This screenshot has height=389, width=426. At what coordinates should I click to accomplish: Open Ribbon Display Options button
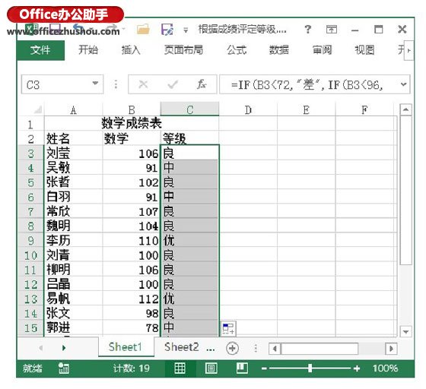(x=331, y=29)
